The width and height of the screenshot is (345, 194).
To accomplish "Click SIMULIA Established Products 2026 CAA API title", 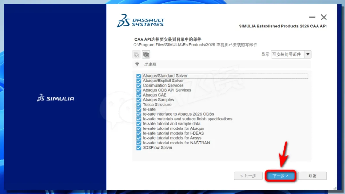I will pos(283,26).
